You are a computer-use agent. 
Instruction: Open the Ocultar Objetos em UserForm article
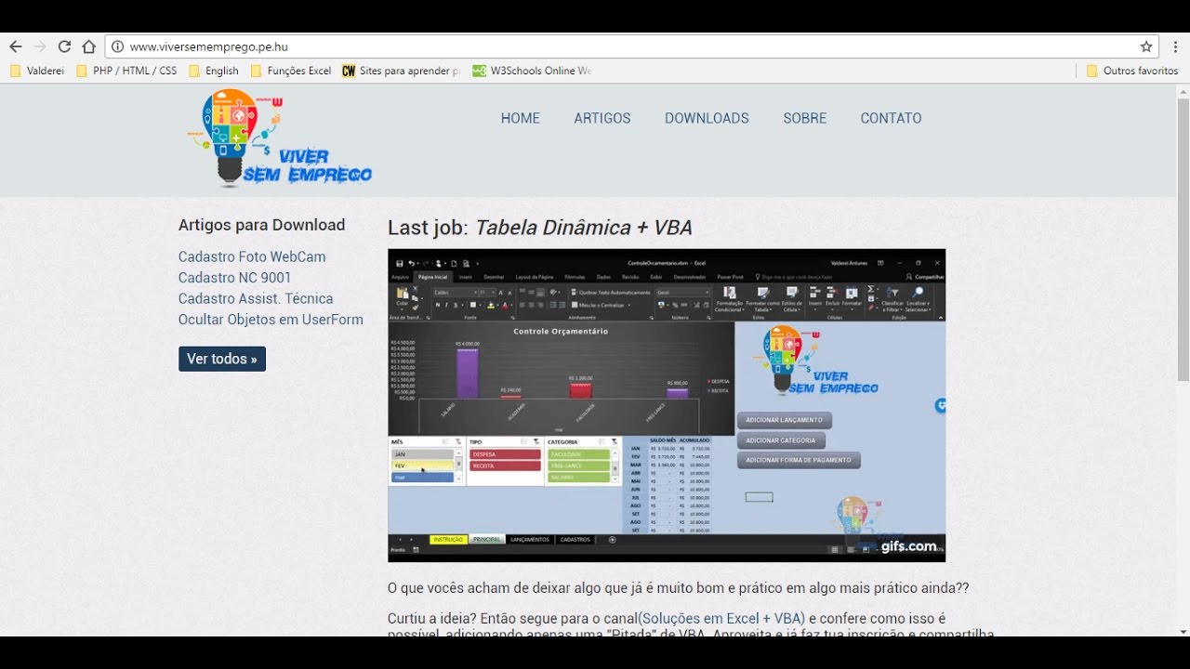(x=271, y=320)
